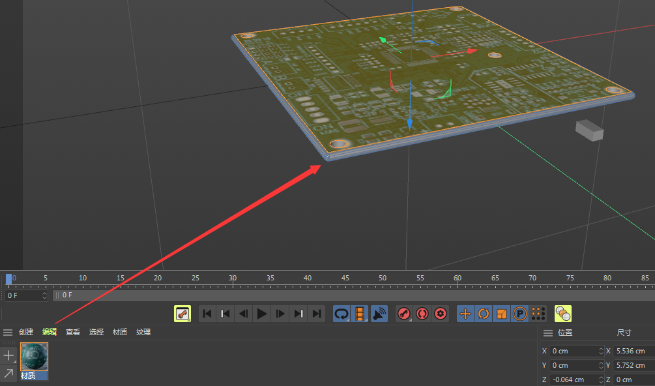The width and height of the screenshot is (655, 386).
Task: Click the sound playback speaker icon
Action: tap(377, 314)
